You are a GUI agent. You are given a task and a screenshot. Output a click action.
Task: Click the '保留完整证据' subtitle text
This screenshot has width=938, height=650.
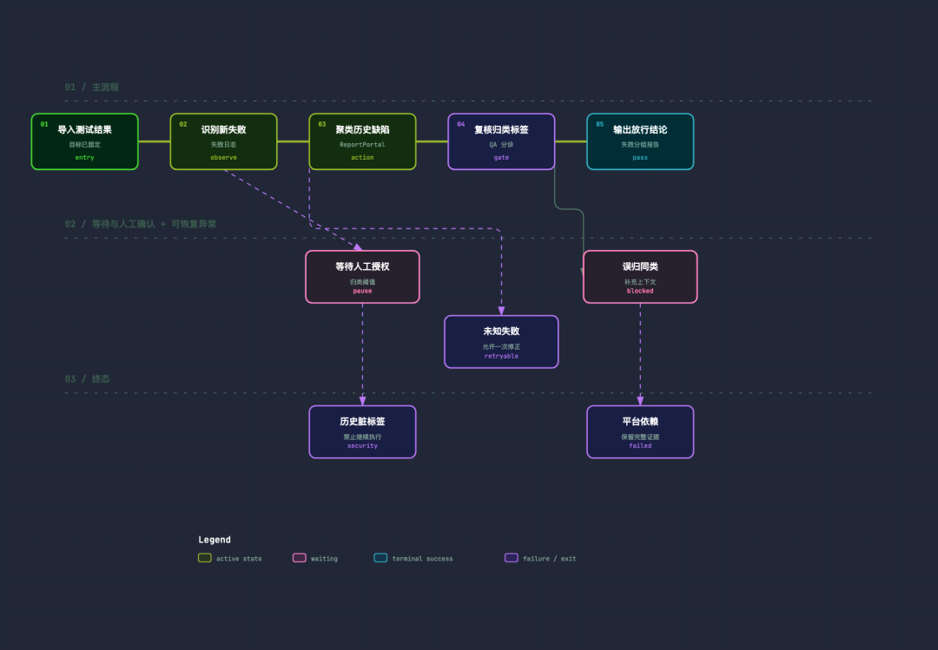(x=640, y=437)
